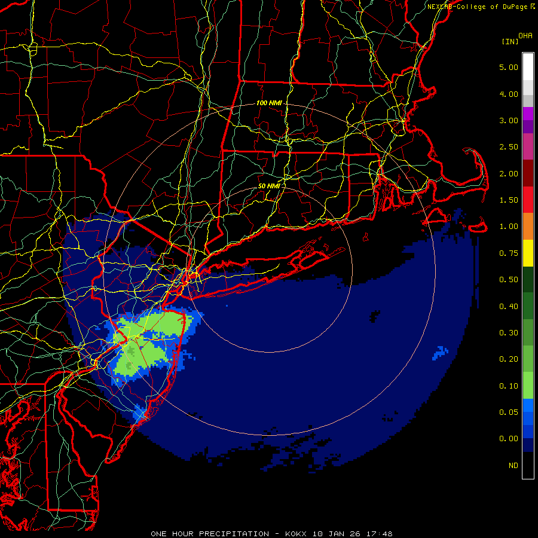Pick the orange segment of the color bar
This screenshot has height=538, width=538.
pyautogui.click(x=528, y=227)
